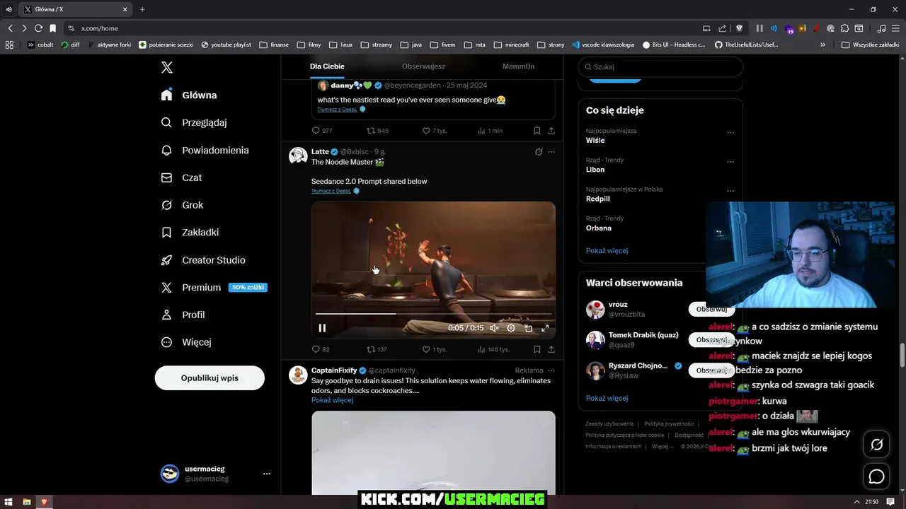Screen dimensions: 906x509
Task: Show more under Warci obserwowania
Action: (607, 398)
